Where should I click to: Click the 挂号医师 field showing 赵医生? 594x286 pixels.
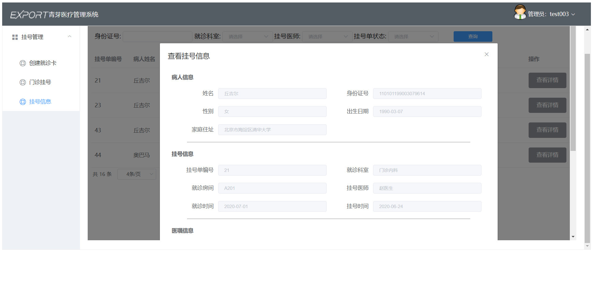(427, 188)
